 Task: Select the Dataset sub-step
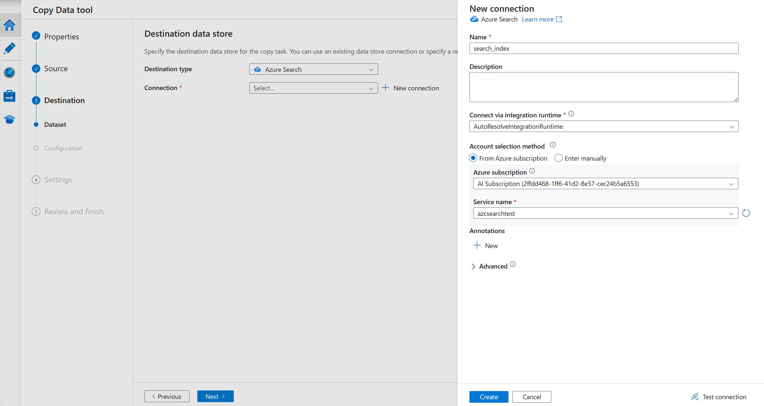tap(55, 124)
